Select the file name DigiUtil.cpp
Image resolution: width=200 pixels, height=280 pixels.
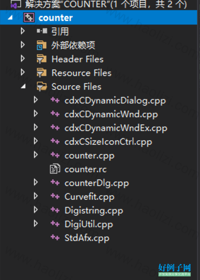89,224
